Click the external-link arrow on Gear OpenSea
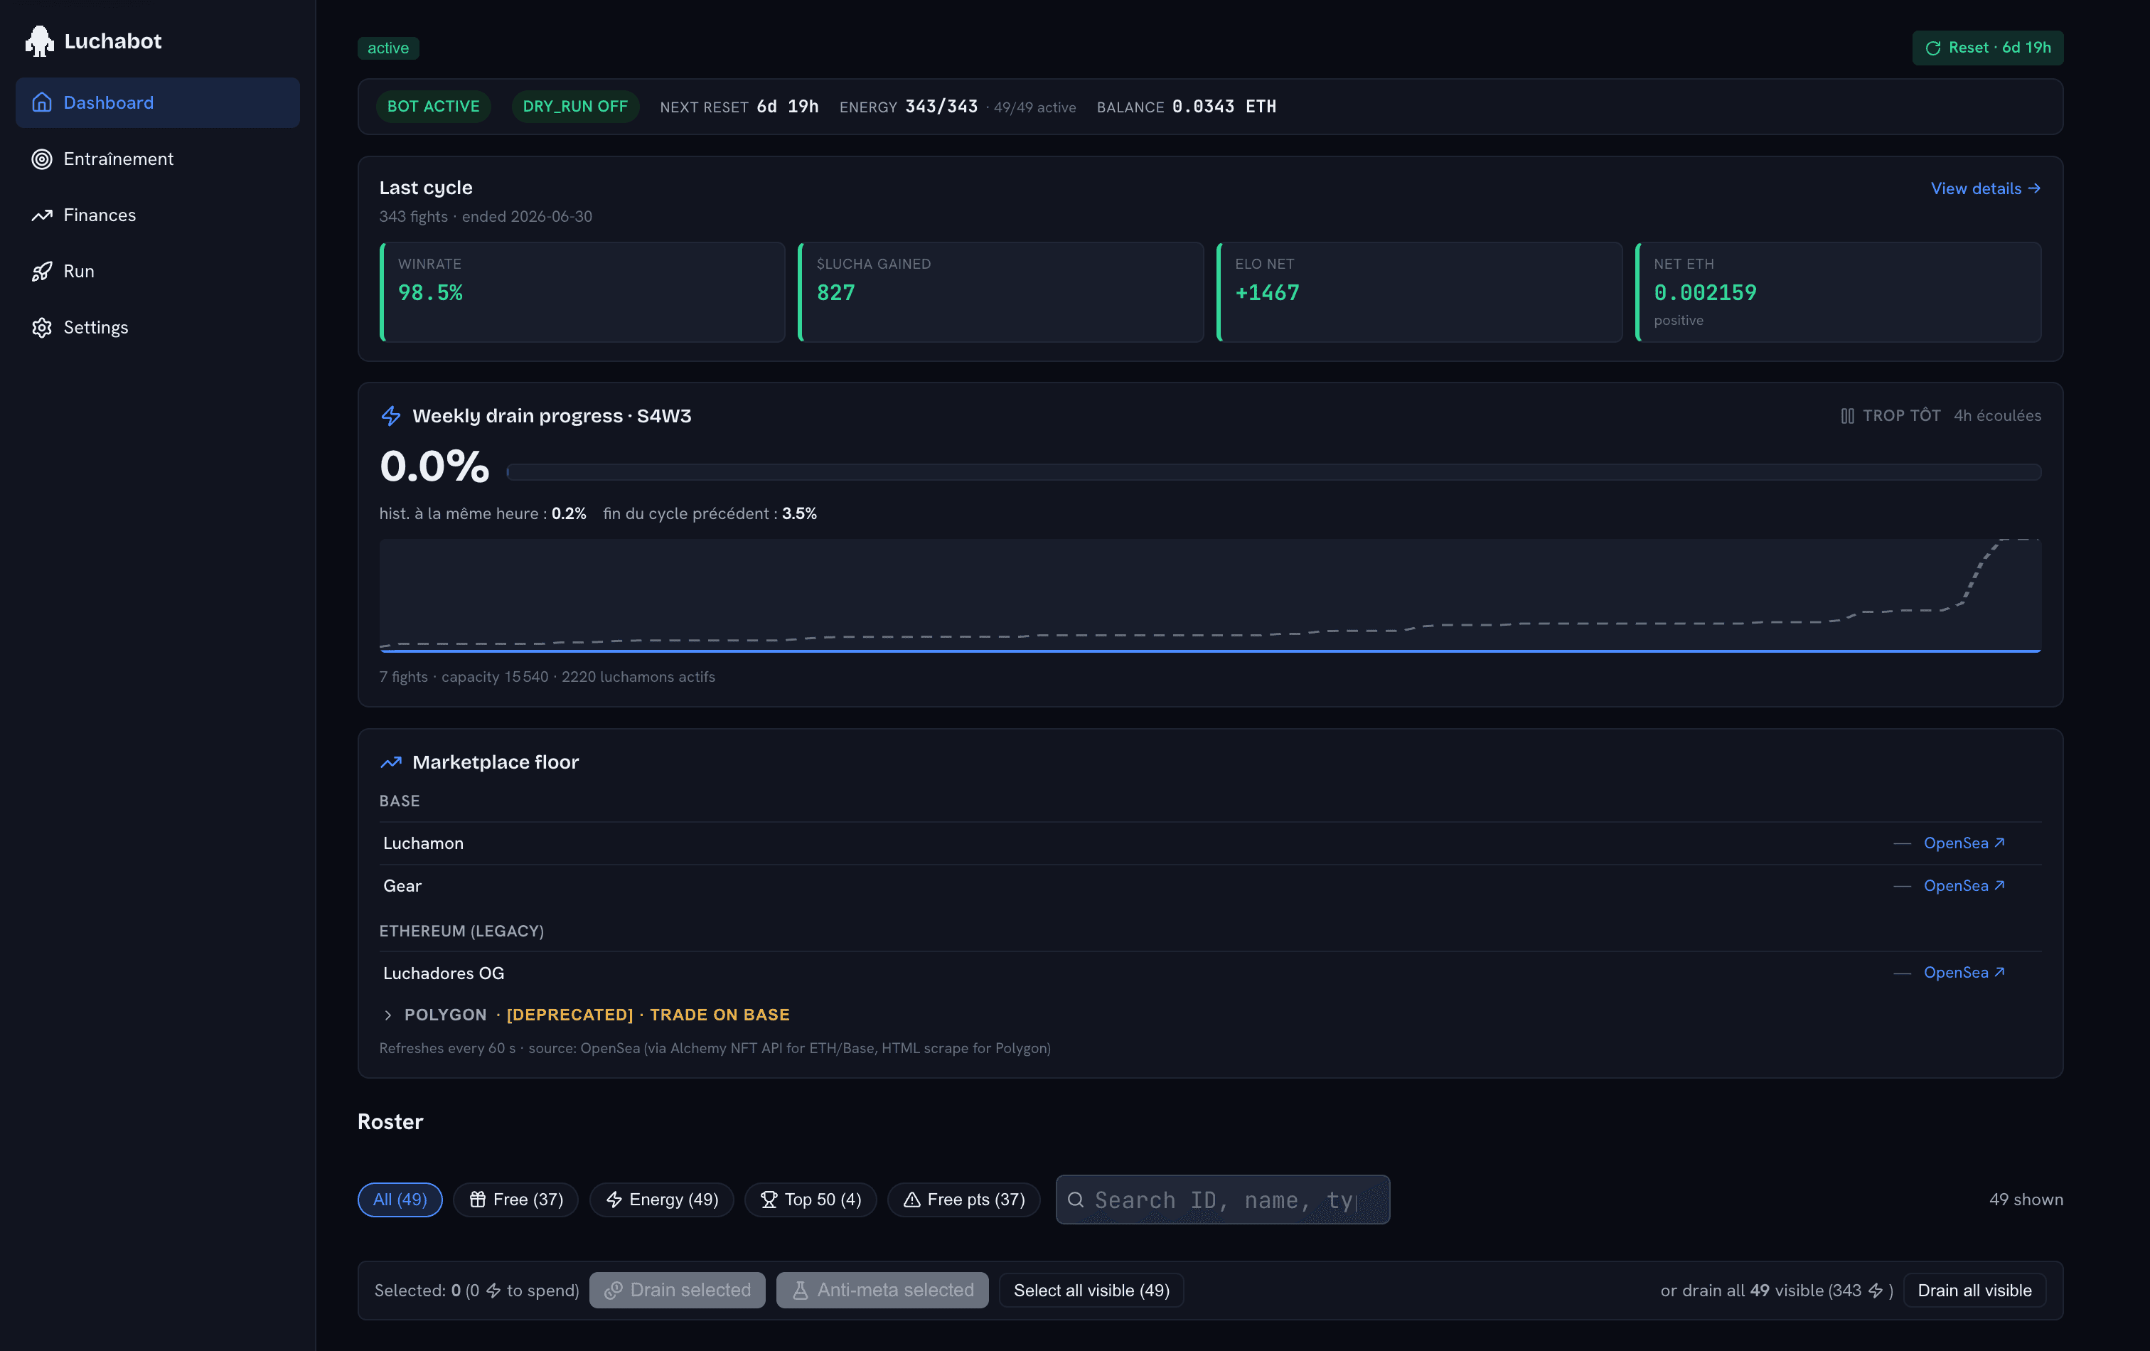Screen dimensions: 2150x1351 pyautogui.click(x=2000, y=885)
